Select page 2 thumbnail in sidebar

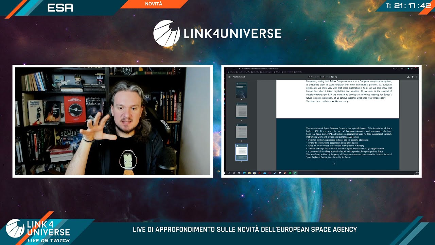tap(242, 111)
